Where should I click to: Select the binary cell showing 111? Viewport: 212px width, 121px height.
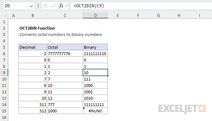[95, 79]
